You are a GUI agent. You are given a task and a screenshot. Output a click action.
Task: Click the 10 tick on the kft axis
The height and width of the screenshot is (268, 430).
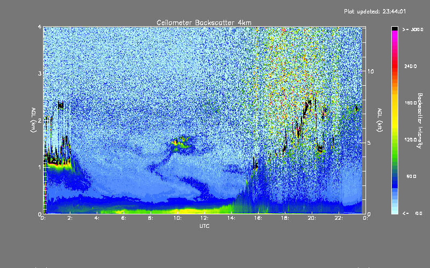[x=370, y=71]
